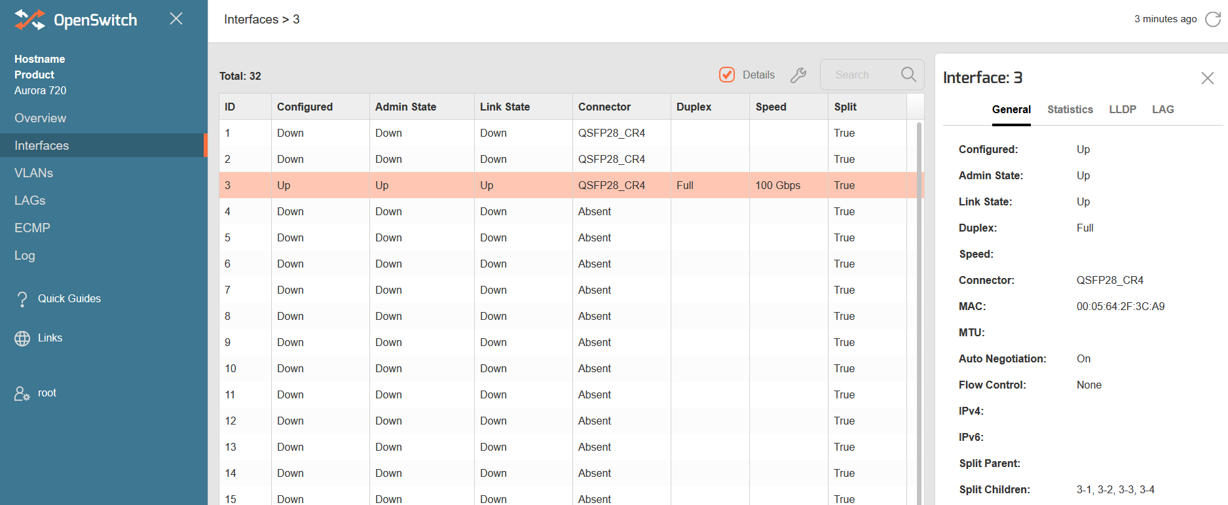Switch to the Statistics tab
Viewport: 1228px width, 505px height.
(1070, 110)
